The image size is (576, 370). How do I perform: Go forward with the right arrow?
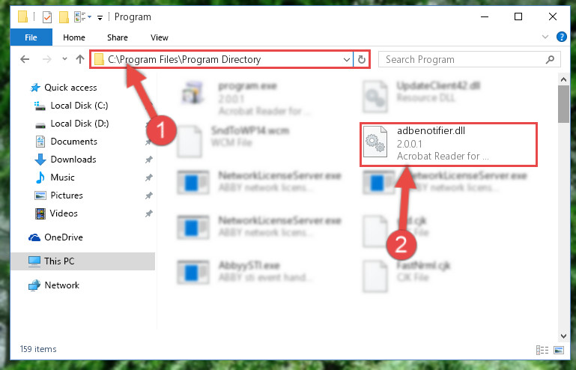pos(46,59)
